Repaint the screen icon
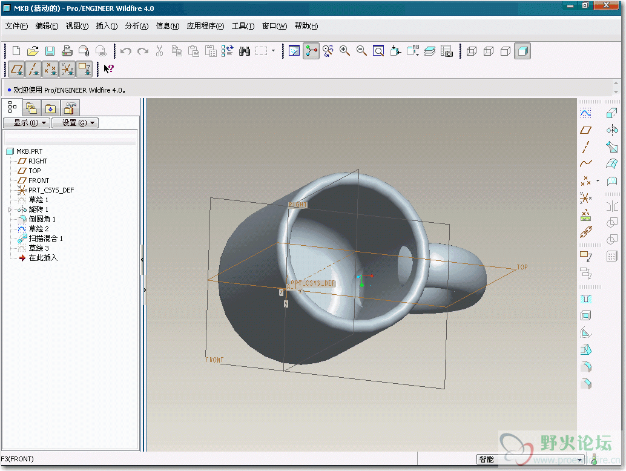 (294, 51)
